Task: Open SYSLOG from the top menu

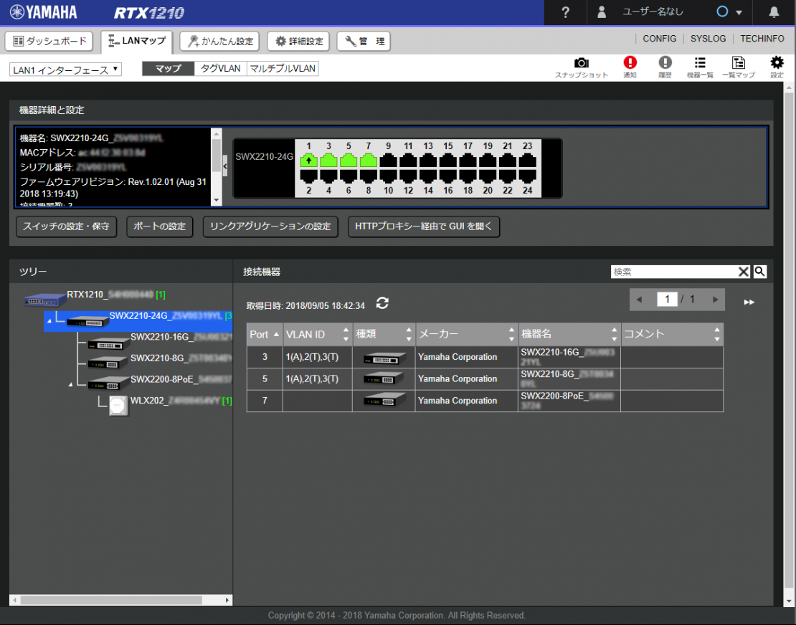Action: (x=708, y=39)
